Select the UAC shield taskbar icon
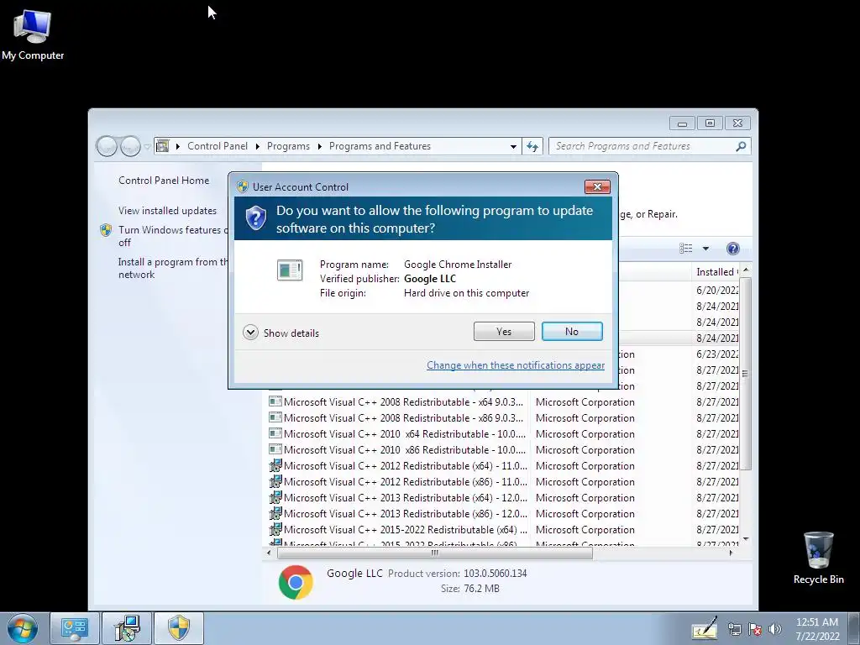This screenshot has width=860, height=645. pos(179,628)
